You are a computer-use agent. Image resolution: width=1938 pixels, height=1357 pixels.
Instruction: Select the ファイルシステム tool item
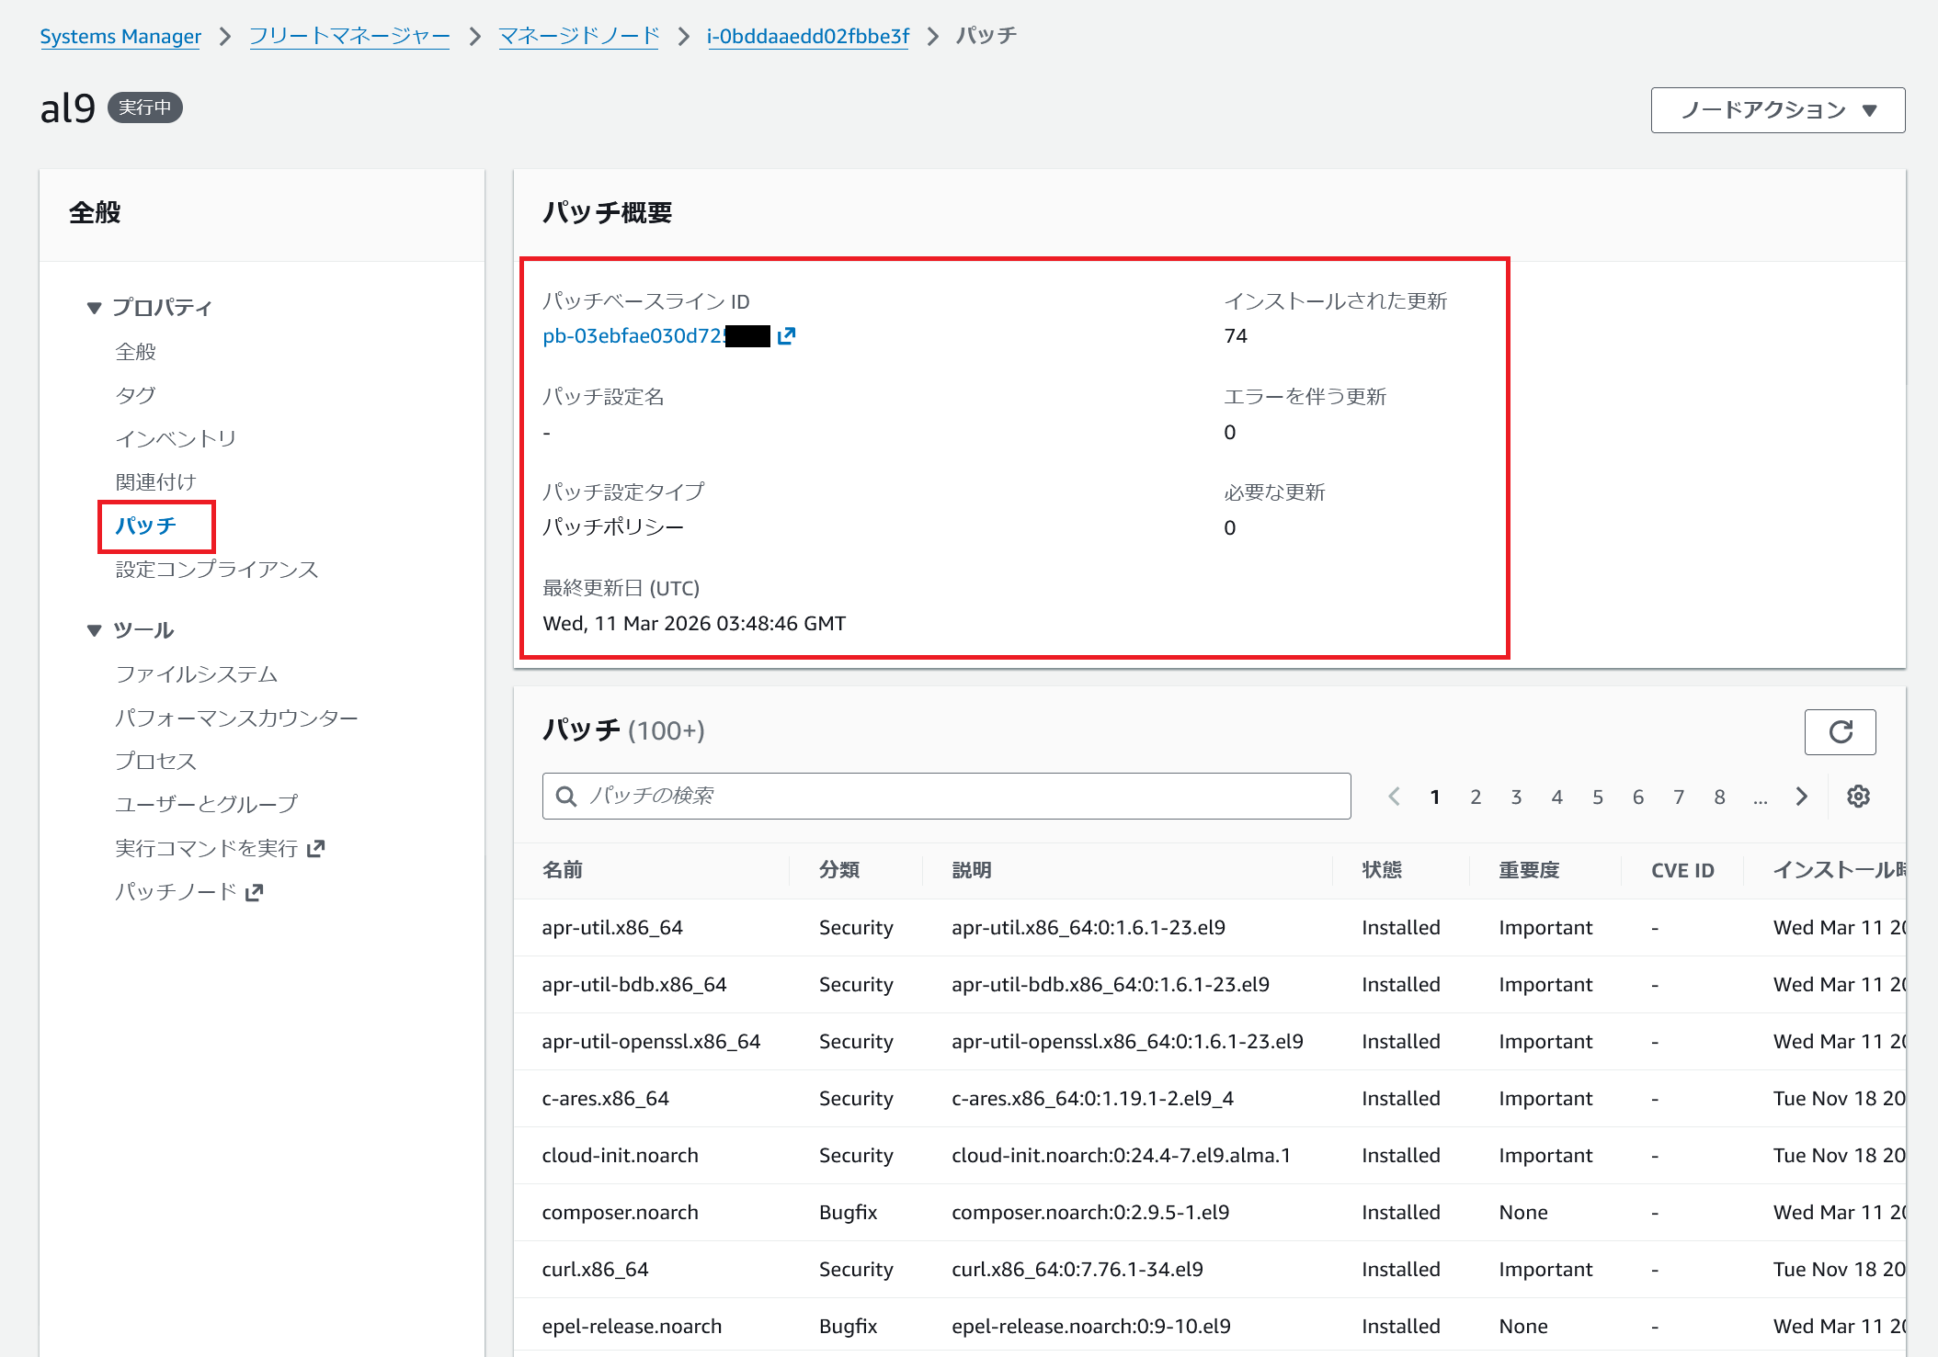197,674
